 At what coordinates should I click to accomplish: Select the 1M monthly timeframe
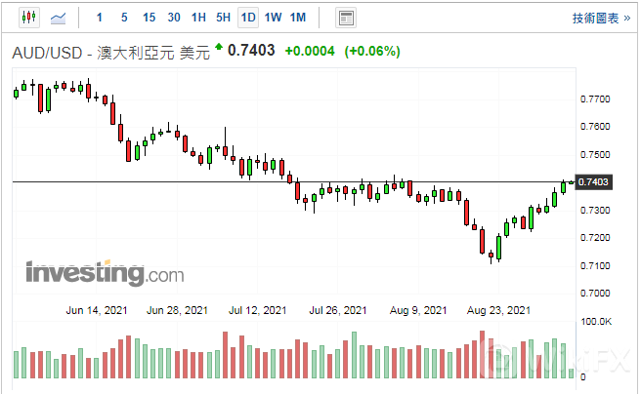(298, 18)
